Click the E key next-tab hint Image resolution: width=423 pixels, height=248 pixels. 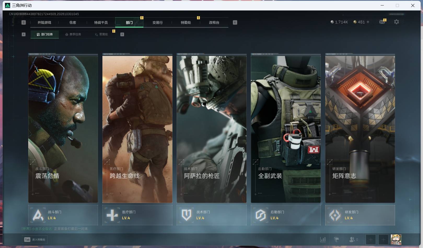tap(235, 22)
